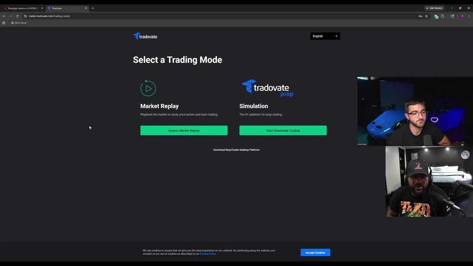This screenshot has width=473, height=266.
Task: Click Ask Gemini button
Action: tap(434, 8)
